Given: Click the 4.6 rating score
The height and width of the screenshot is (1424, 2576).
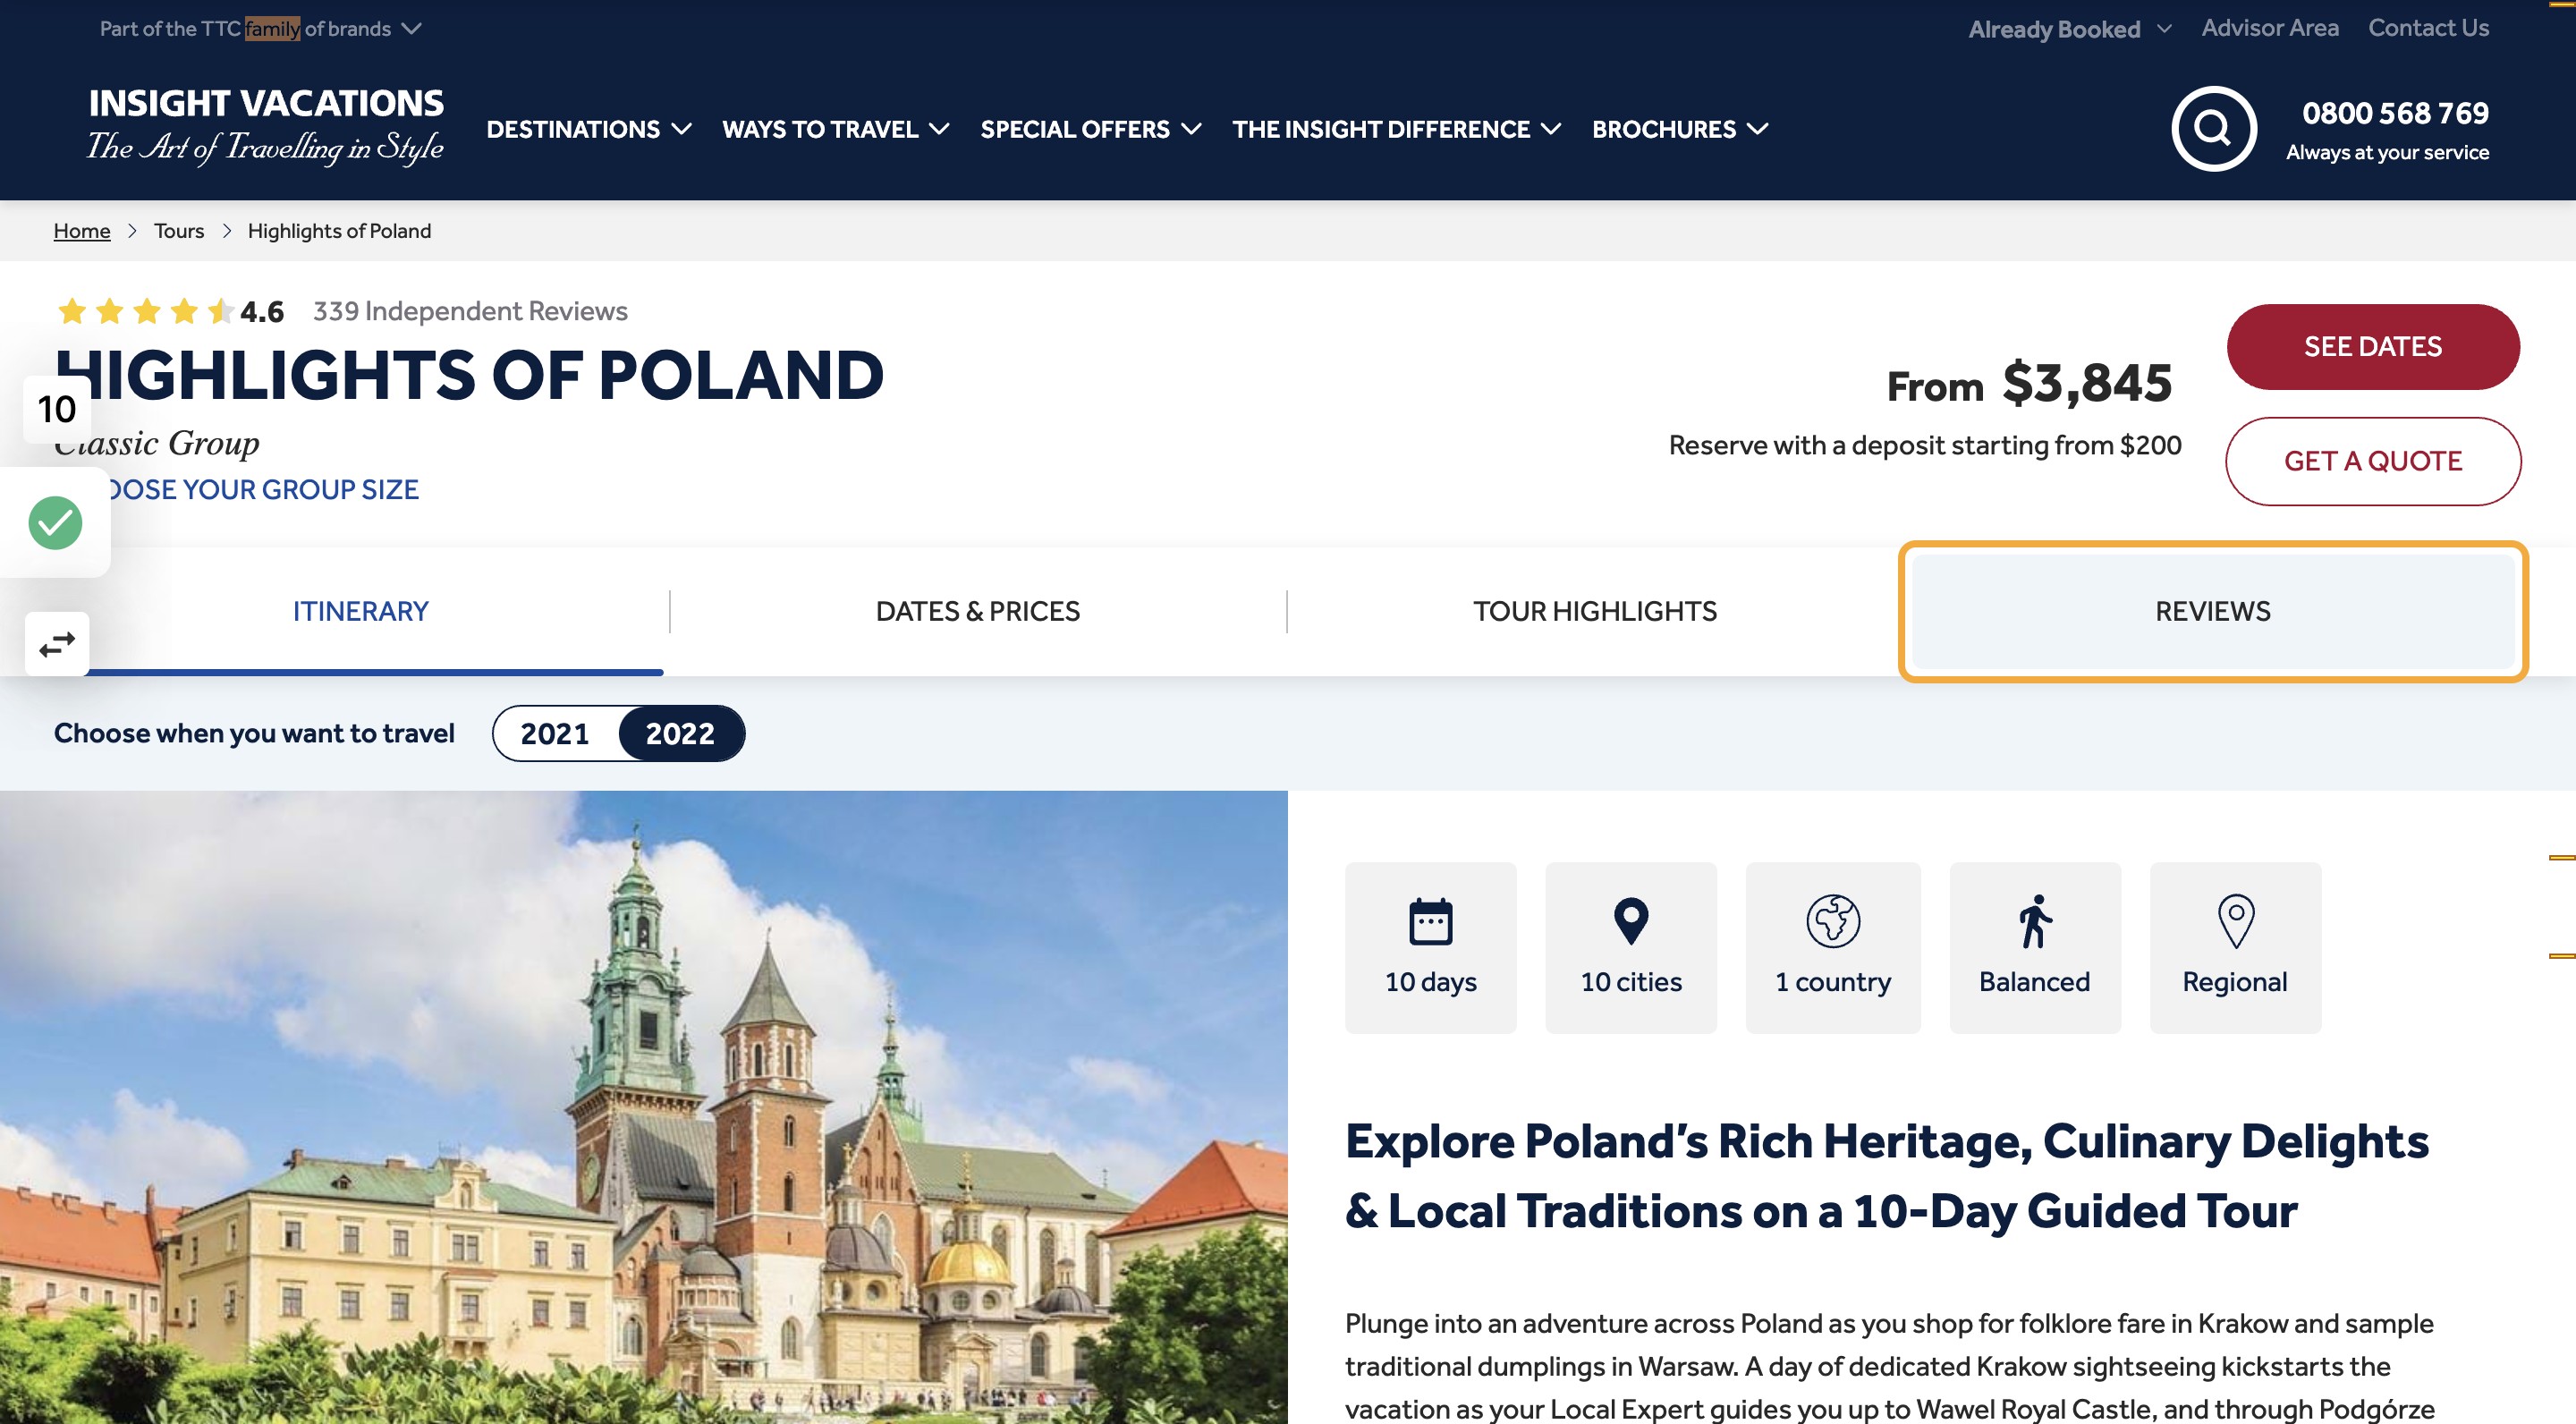Looking at the screenshot, I should point(262,312).
